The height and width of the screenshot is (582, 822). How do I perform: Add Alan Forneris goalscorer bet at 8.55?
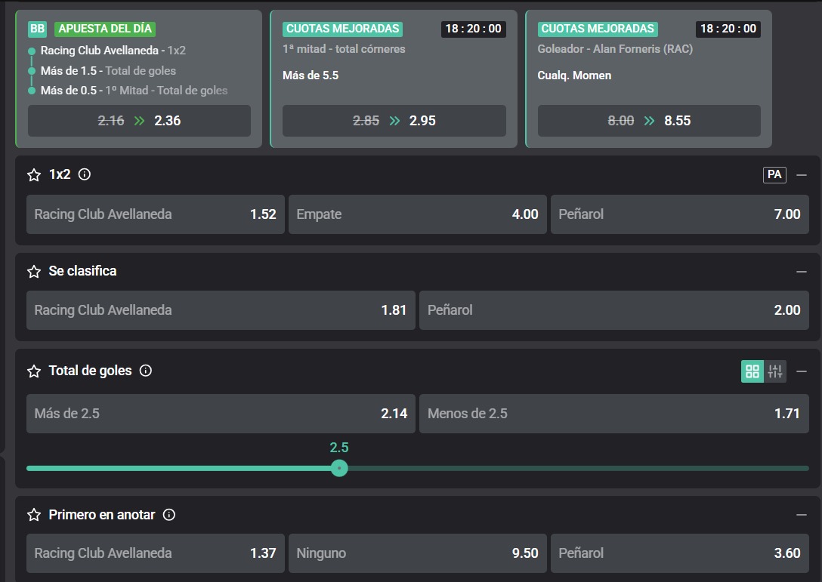tap(649, 121)
